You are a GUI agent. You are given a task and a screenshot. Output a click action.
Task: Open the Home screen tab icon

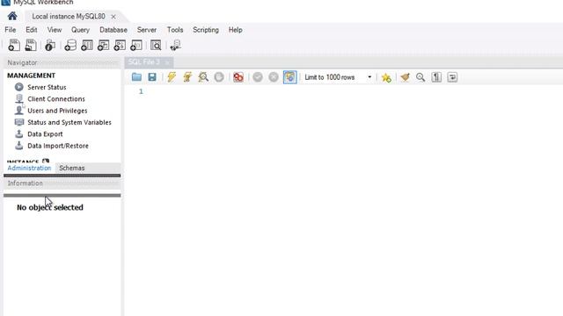12,16
